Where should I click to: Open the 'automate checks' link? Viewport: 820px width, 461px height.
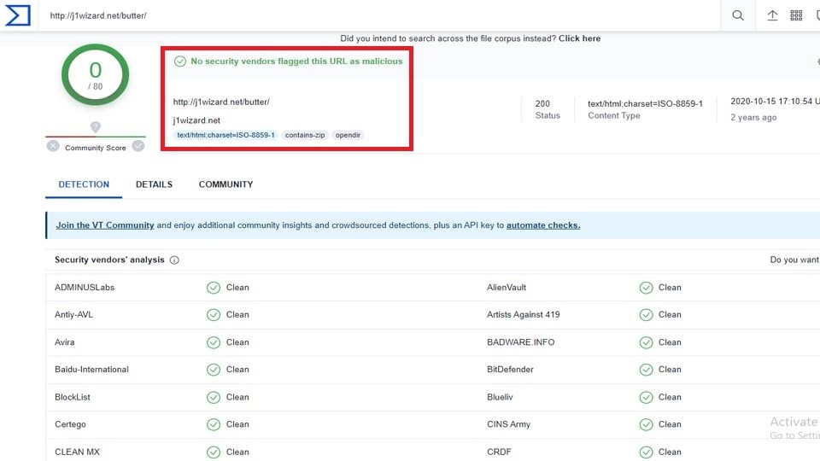coord(543,225)
